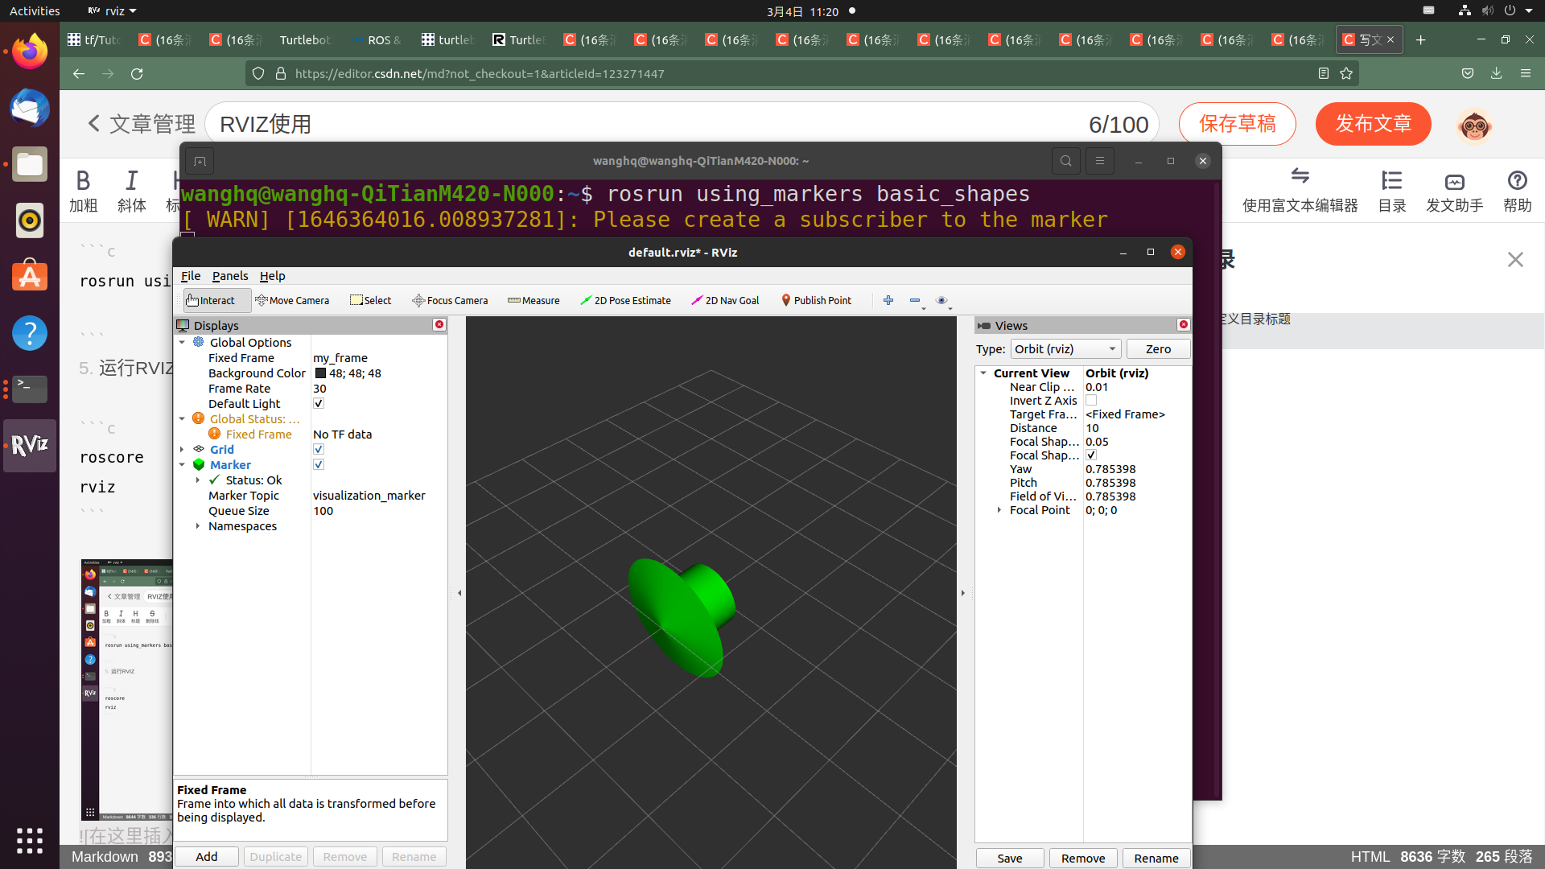Uncheck the Default Light option
The height and width of the screenshot is (869, 1545).
coord(318,403)
